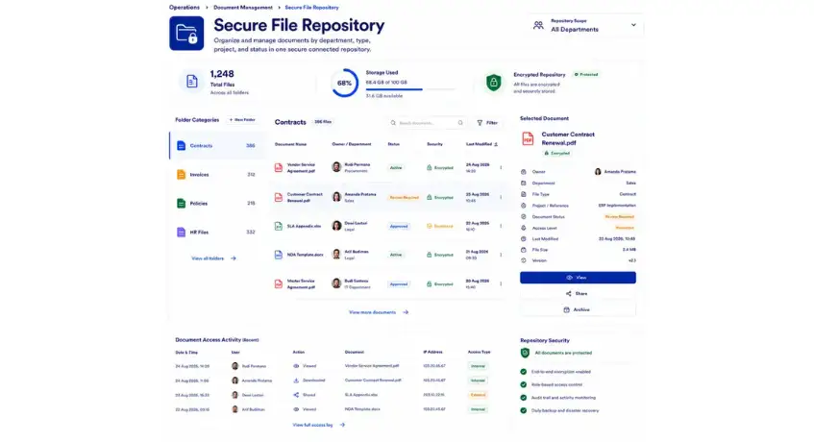814x442 pixels.
Task: Click checkmark for Daily backup and disaster recovery
Action: coord(523,410)
